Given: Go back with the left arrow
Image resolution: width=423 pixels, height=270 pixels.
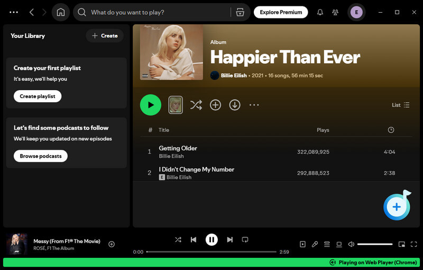Looking at the screenshot, I should click(32, 12).
